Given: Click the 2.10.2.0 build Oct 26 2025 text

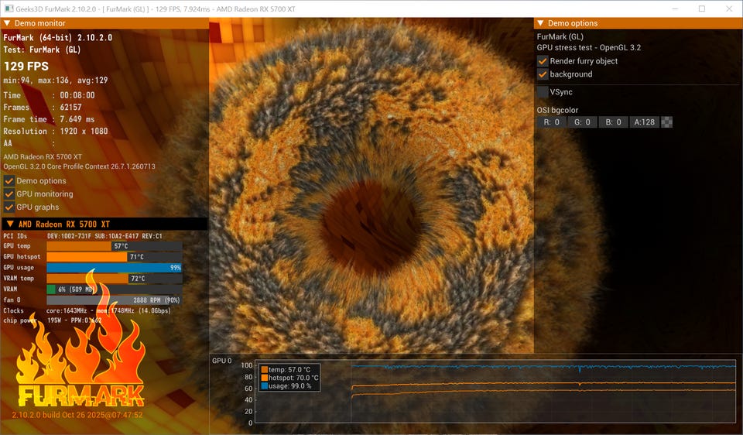Looking at the screenshot, I should pyautogui.click(x=77, y=415).
